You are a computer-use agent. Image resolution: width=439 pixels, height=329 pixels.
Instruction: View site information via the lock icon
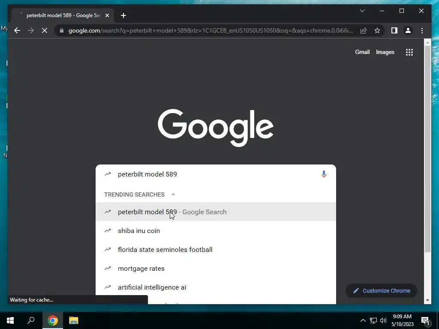tap(62, 30)
